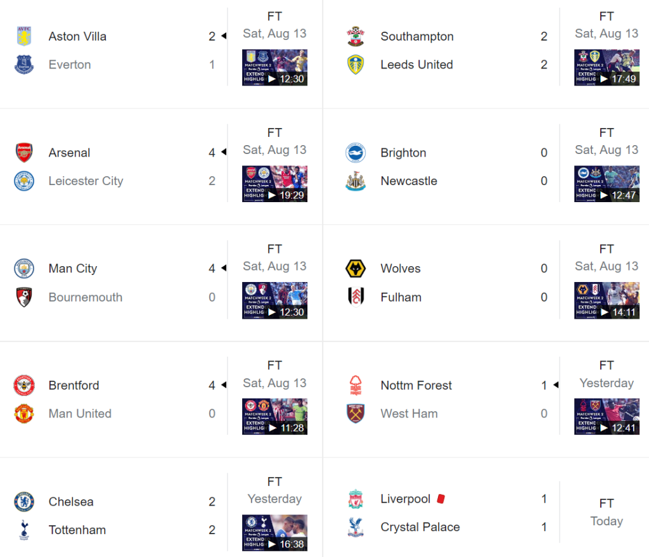The width and height of the screenshot is (649, 557).
Task: Play Southampton vs Leeds United highlights
Action: (x=607, y=68)
